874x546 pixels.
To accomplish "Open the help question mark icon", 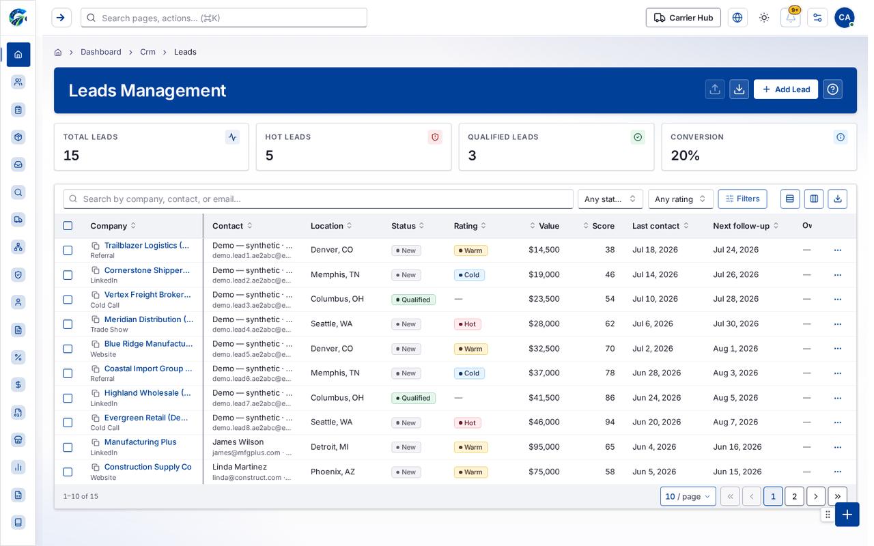I will pos(832,89).
